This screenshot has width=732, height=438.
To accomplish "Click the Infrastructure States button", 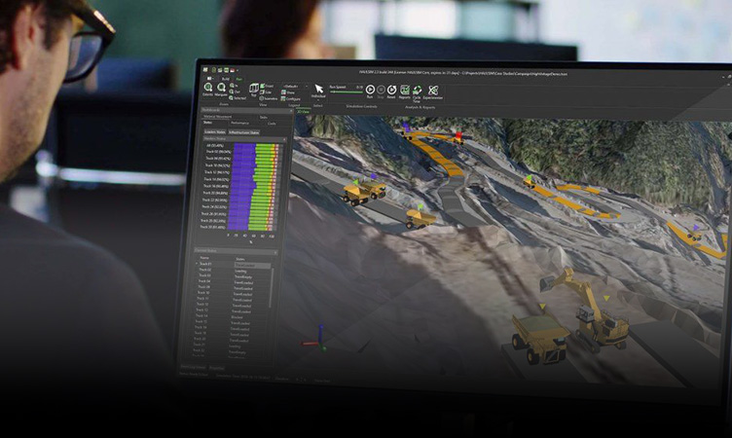I will point(243,132).
